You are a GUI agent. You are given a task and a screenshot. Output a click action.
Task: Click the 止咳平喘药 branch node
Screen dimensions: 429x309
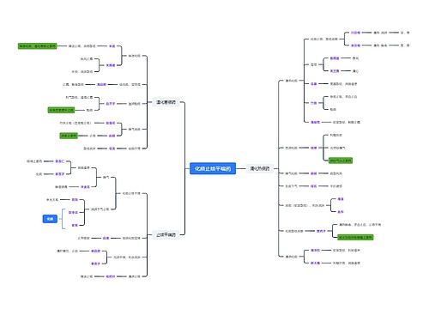[x=166, y=235]
